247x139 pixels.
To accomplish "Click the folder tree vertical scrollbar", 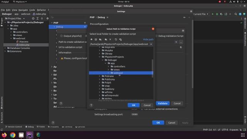I will click(152, 68).
